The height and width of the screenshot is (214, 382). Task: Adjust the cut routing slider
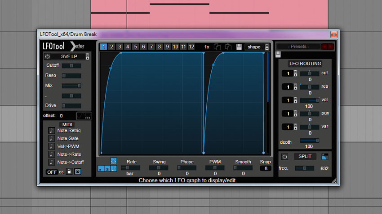(309, 73)
